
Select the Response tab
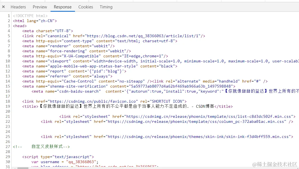pyautogui.click(x=63, y=7)
